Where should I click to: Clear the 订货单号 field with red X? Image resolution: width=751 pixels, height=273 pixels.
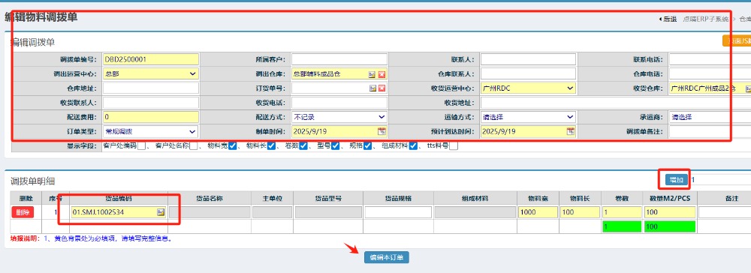point(382,88)
